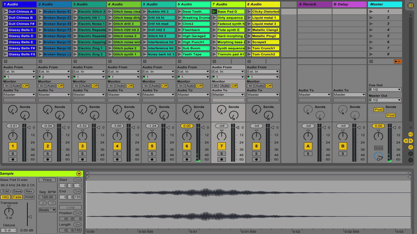
Task: Expand track 1 Audio From Ext. In dropdown
Action: click(x=19, y=72)
